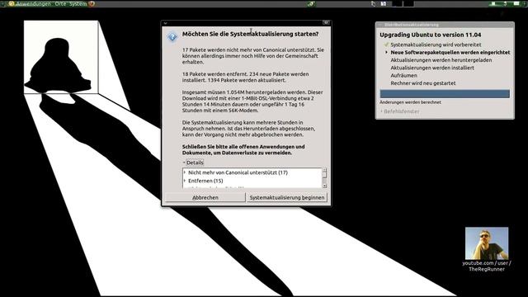This screenshot has height=297, width=528.
Task: Open the Orte menu
Action: (60, 4)
